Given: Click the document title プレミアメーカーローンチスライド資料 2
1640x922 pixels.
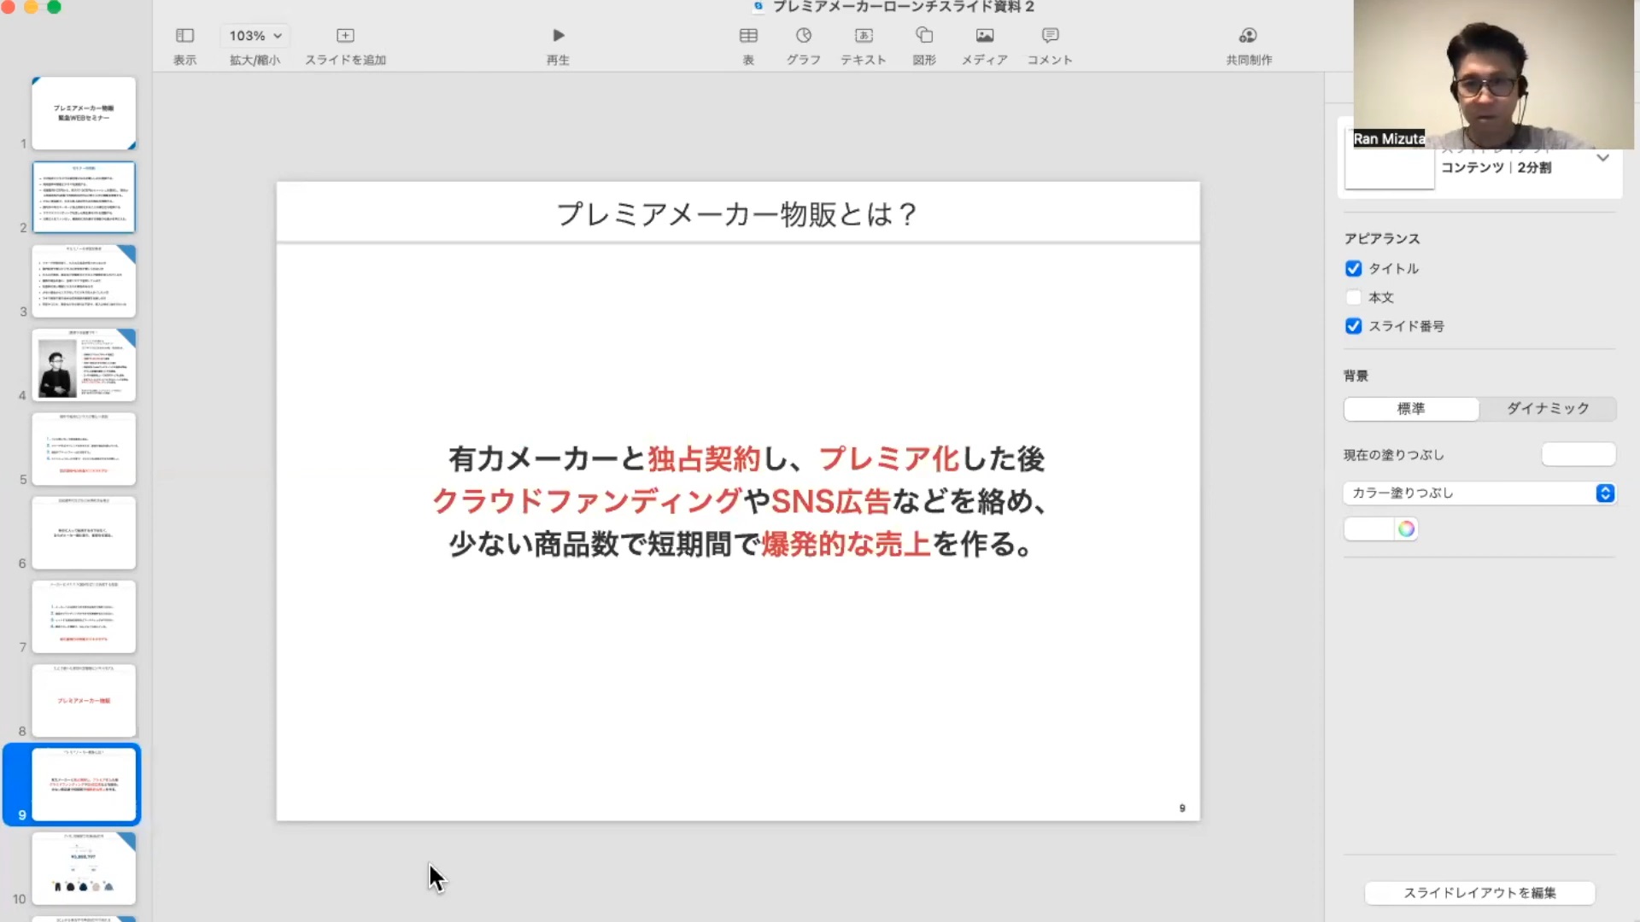Looking at the screenshot, I should click(x=903, y=7).
